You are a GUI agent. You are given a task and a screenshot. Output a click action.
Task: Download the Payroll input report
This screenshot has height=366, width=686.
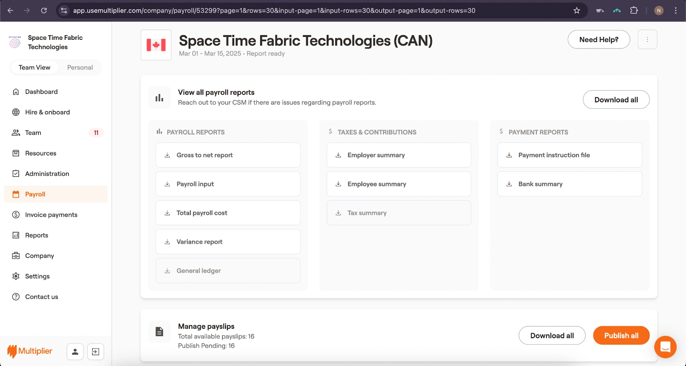tap(228, 184)
